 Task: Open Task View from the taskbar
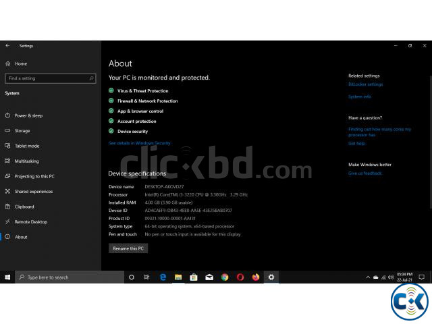pos(146,277)
